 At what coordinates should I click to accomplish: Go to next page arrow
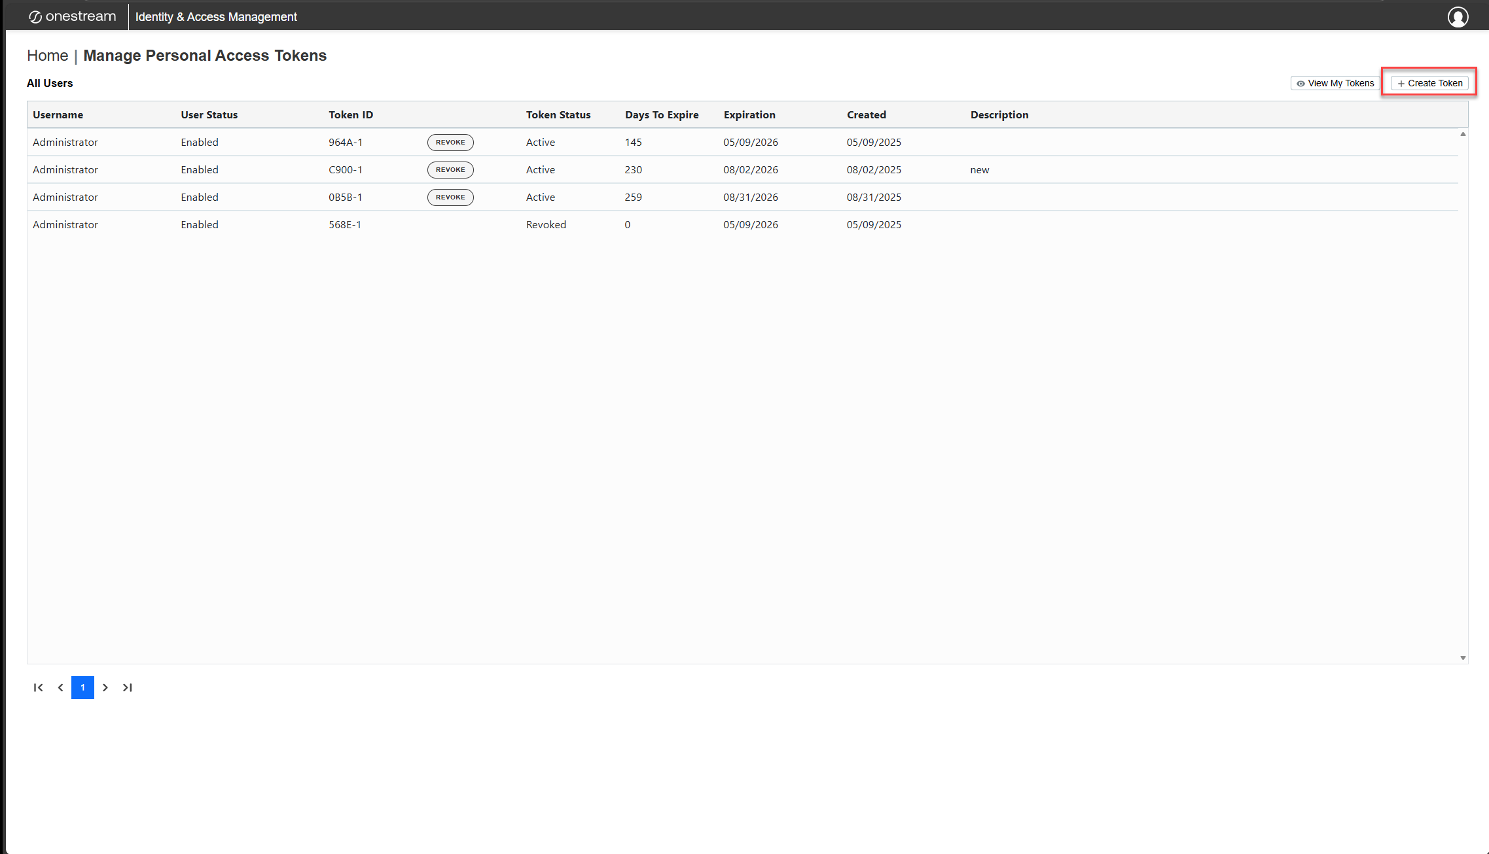coord(105,687)
